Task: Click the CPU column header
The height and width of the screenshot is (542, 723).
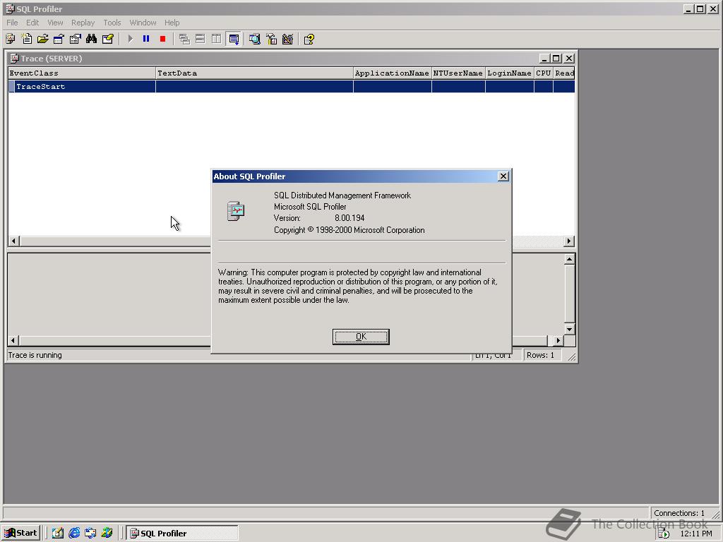Action: 544,73
